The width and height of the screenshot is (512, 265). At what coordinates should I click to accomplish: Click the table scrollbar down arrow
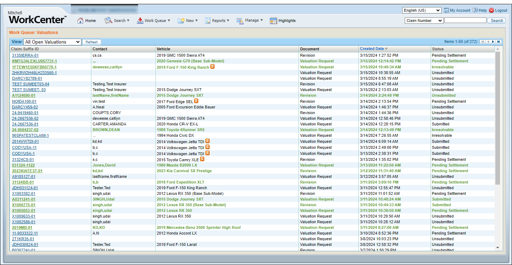[x=497, y=248]
